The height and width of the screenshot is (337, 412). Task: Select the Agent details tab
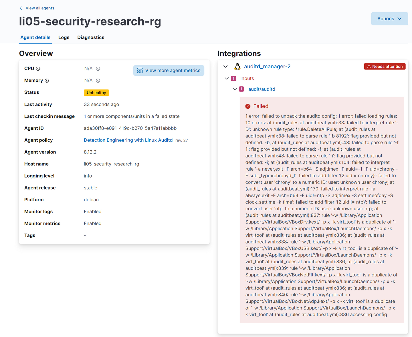(x=35, y=37)
